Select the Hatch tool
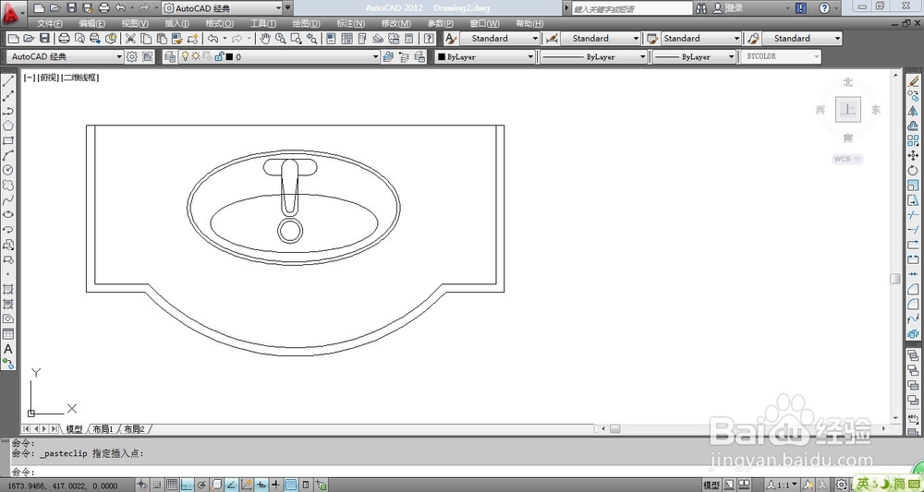 pos(8,289)
